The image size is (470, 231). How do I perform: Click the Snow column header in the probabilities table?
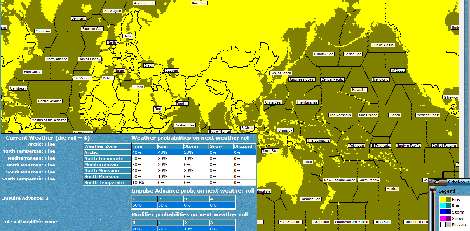coord(221,146)
